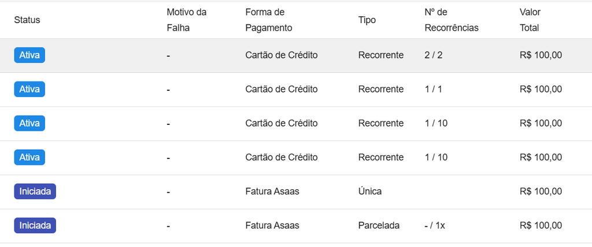This screenshot has height=247, width=592.
Task: Click the Motivo da Falha column header
Action: coord(187,20)
